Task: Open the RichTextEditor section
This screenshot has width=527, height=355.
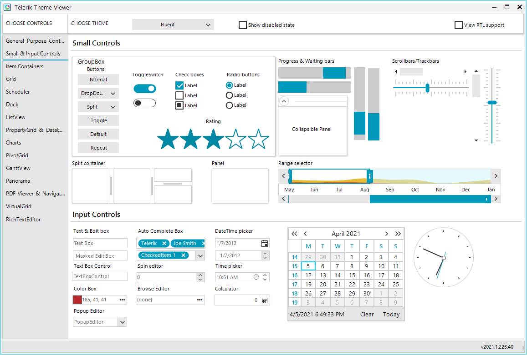Action: click(35, 220)
